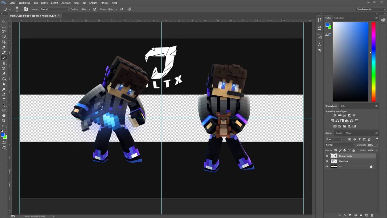
Task: Select the Path Selection tool
Action: pyautogui.click(x=4, y=105)
